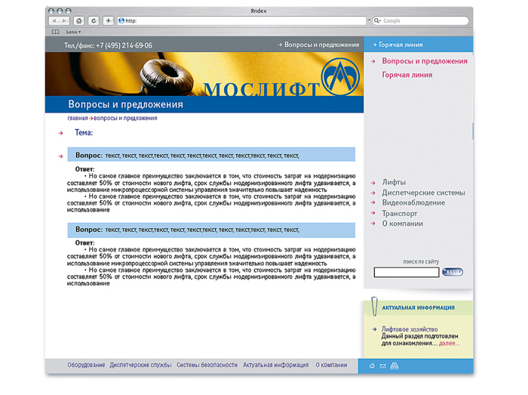Screen dimensions: 528x395
Task: Reload the page with the refresh icon
Action: click(x=94, y=21)
